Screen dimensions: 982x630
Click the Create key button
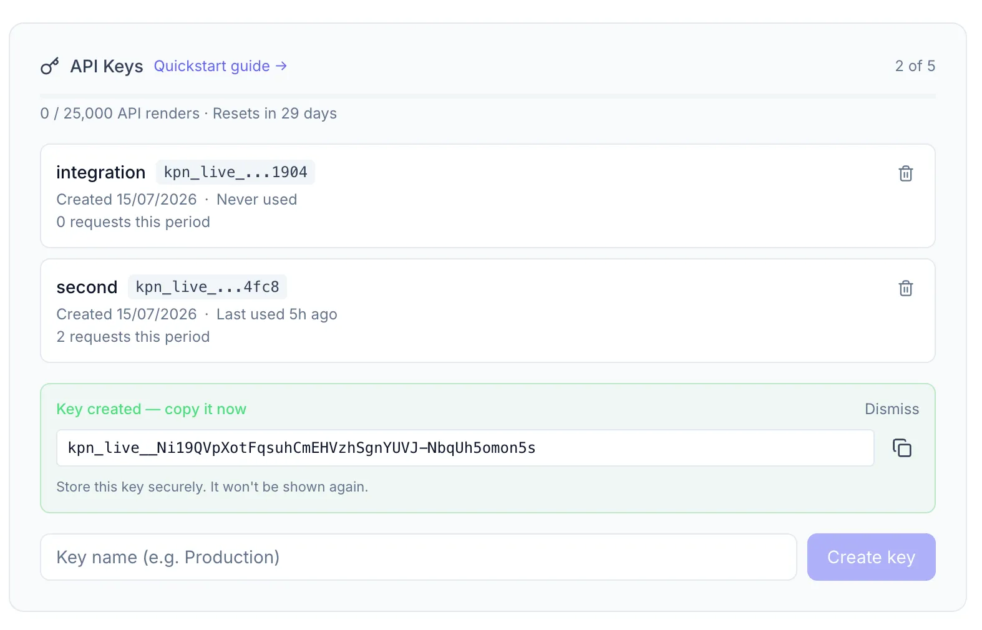[x=871, y=557]
